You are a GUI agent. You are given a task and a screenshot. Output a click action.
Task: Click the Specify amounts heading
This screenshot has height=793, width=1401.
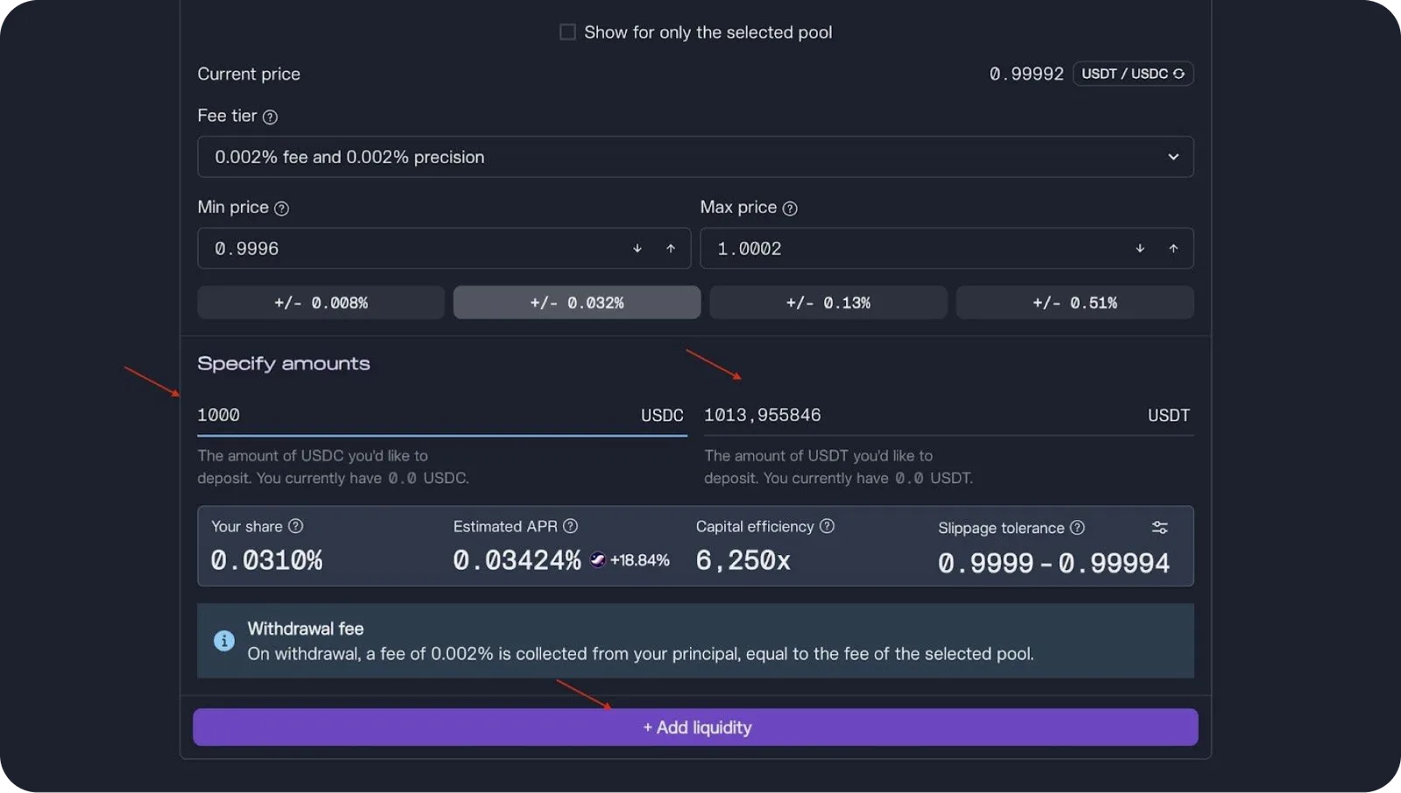(x=284, y=363)
